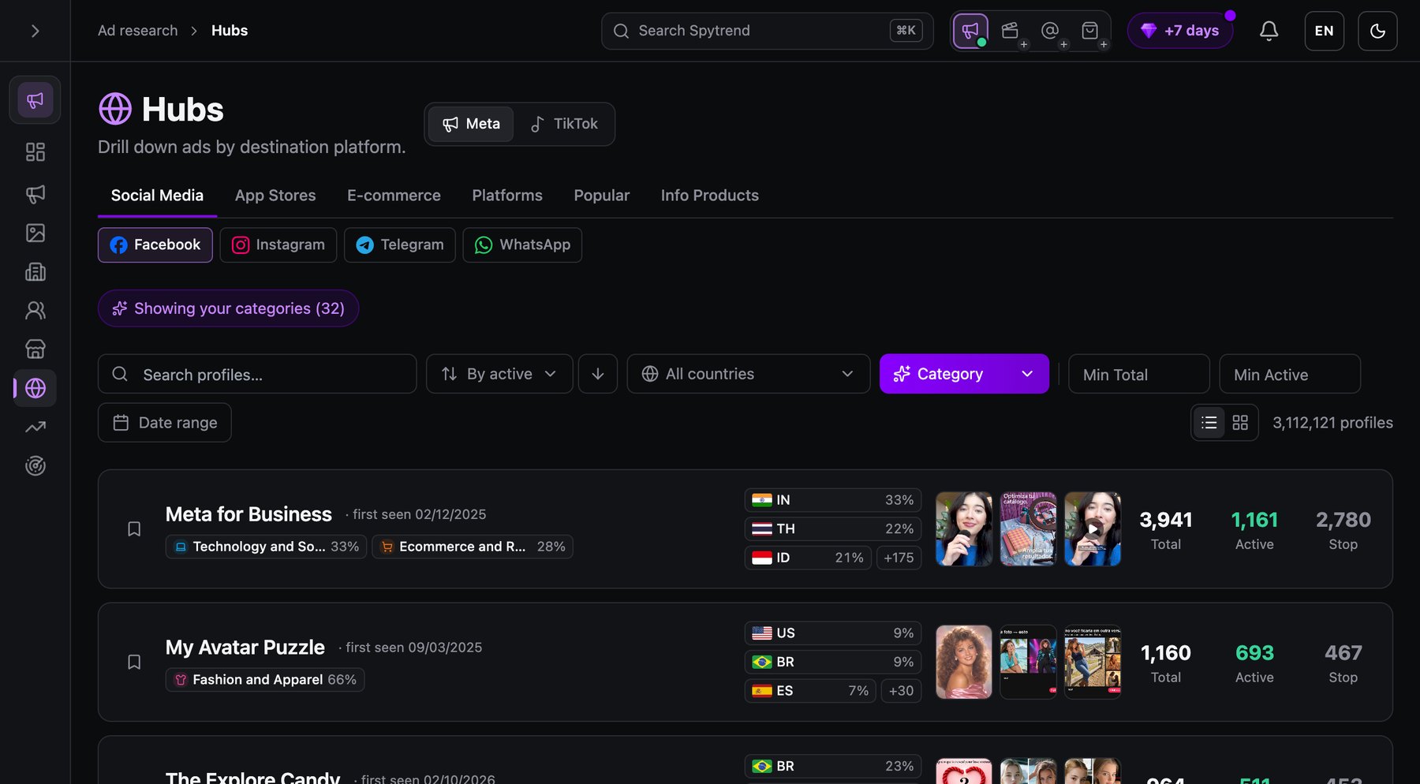Select the Meta platform toggle

[x=471, y=124]
